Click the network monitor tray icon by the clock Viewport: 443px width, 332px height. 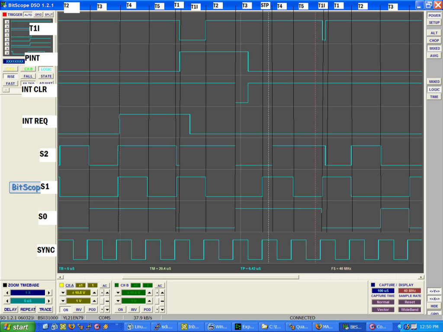413,327
